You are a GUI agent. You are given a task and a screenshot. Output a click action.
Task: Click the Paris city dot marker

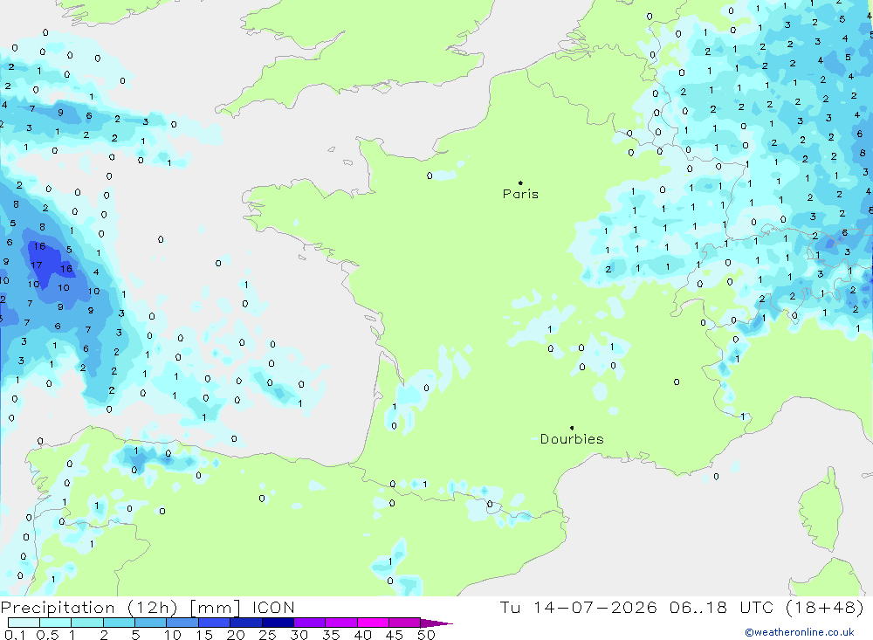click(520, 182)
